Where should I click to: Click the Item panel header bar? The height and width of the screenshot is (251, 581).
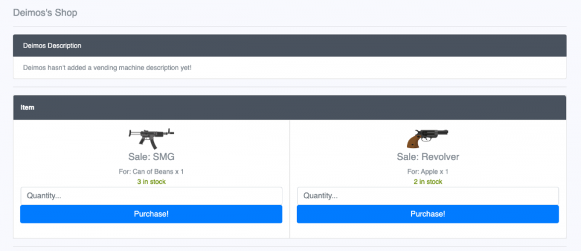coord(289,107)
